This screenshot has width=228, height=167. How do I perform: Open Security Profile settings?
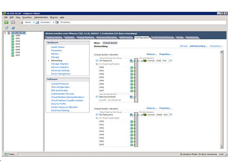pyautogui.click(x=58, y=104)
